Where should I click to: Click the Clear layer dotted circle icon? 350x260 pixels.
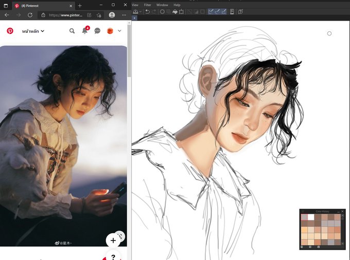(x=162, y=12)
